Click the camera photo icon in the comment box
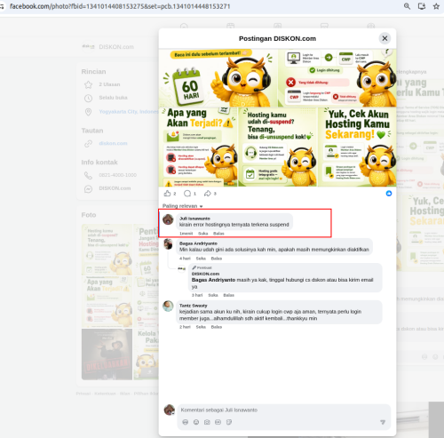This screenshot has height=438, width=444. point(207,422)
